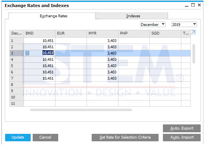Click the MYR 3,403 cell for day 6

102,72
